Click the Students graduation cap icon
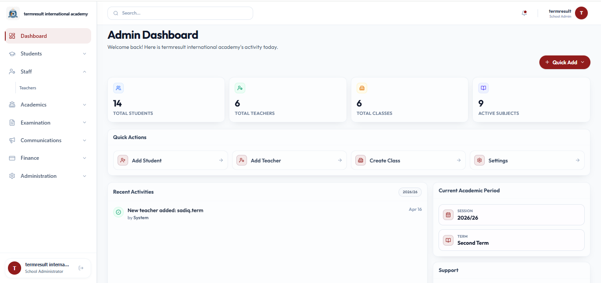The image size is (601, 283). (x=12, y=54)
